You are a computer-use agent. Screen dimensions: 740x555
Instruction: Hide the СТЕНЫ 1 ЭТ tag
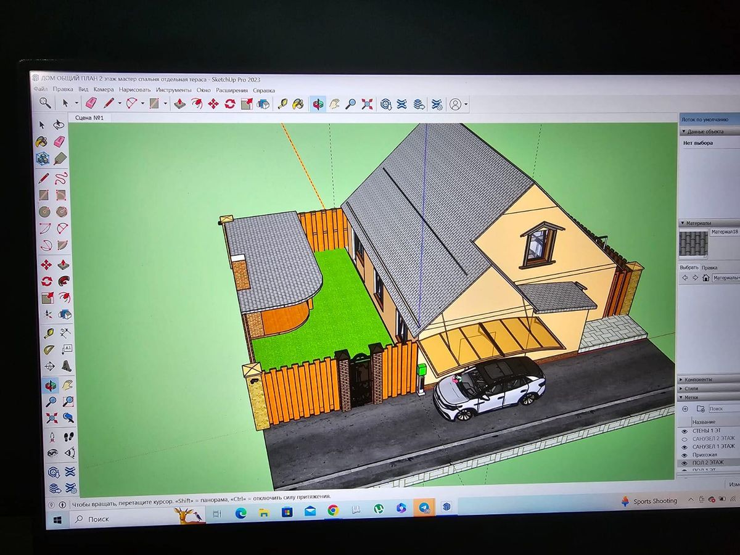click(x=684, y=430)
